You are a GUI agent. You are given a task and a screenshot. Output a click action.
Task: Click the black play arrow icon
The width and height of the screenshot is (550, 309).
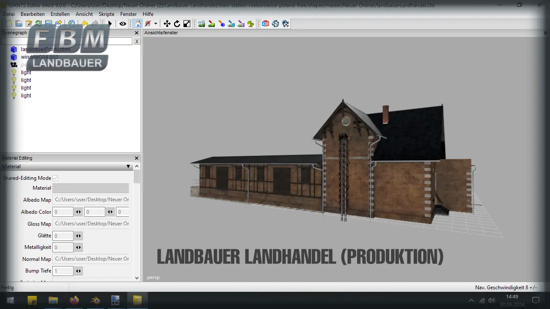pos(110,24)
